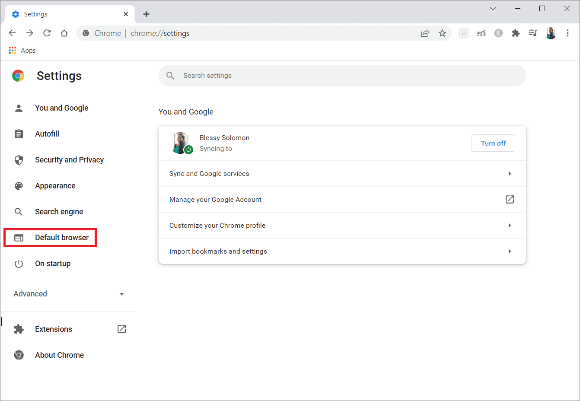This screenshot has width=580, height=401.
Task: Click the Search settings field
Action: (x=342, y=76)
